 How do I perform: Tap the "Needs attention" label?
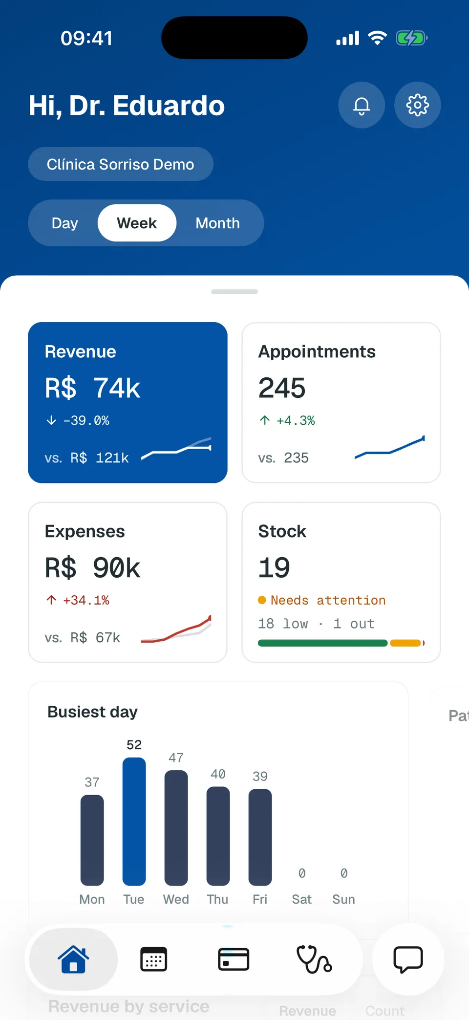click(x=328, y=600)
